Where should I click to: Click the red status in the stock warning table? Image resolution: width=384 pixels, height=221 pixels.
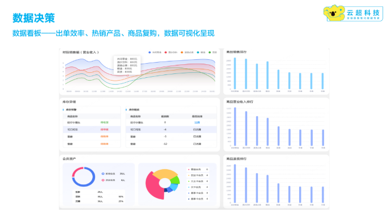104,130
